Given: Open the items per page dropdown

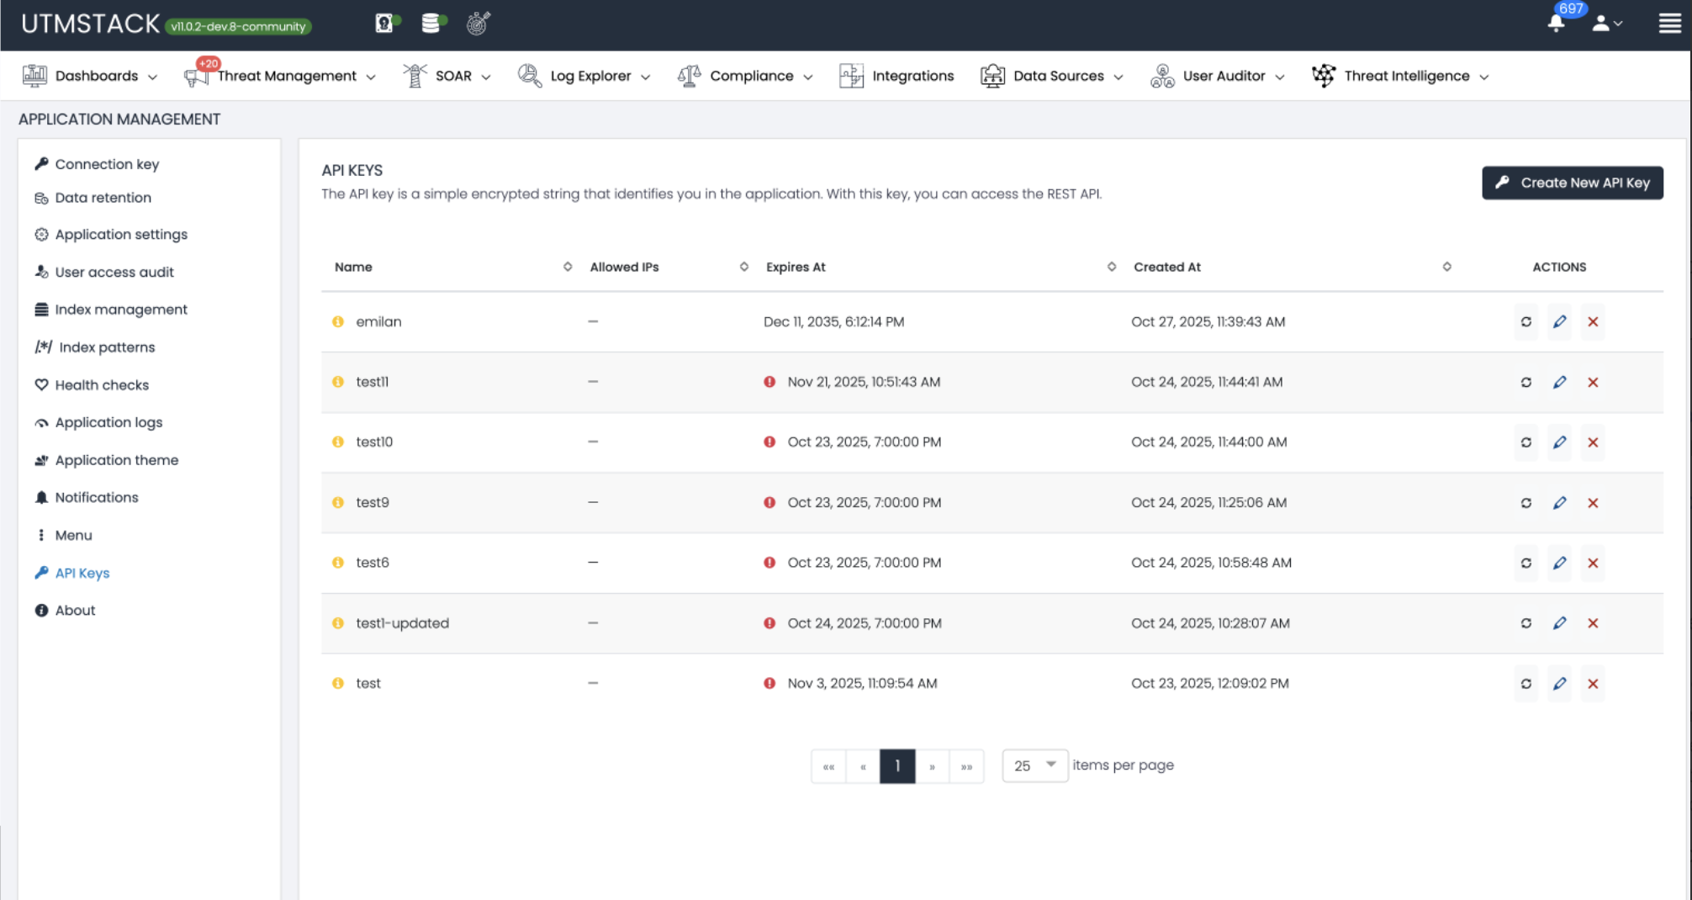Looking at the screenshot, I should [1034, 765].
